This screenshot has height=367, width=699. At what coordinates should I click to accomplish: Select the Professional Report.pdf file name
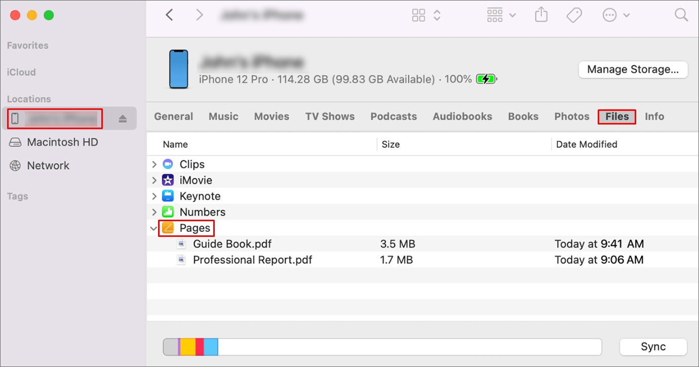[x=252, y=260]
